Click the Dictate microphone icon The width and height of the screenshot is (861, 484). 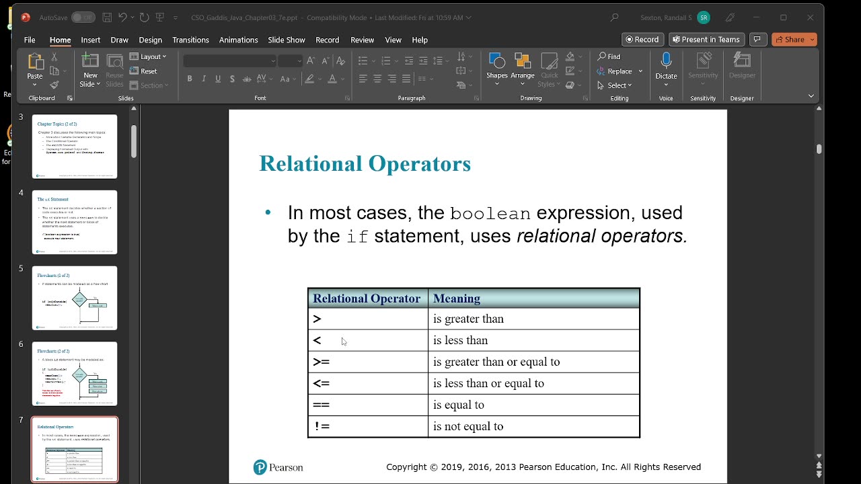click(x=666, y=61)
